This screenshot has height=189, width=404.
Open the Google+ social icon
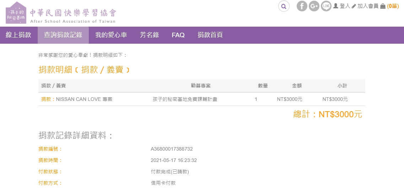point(314,6)
